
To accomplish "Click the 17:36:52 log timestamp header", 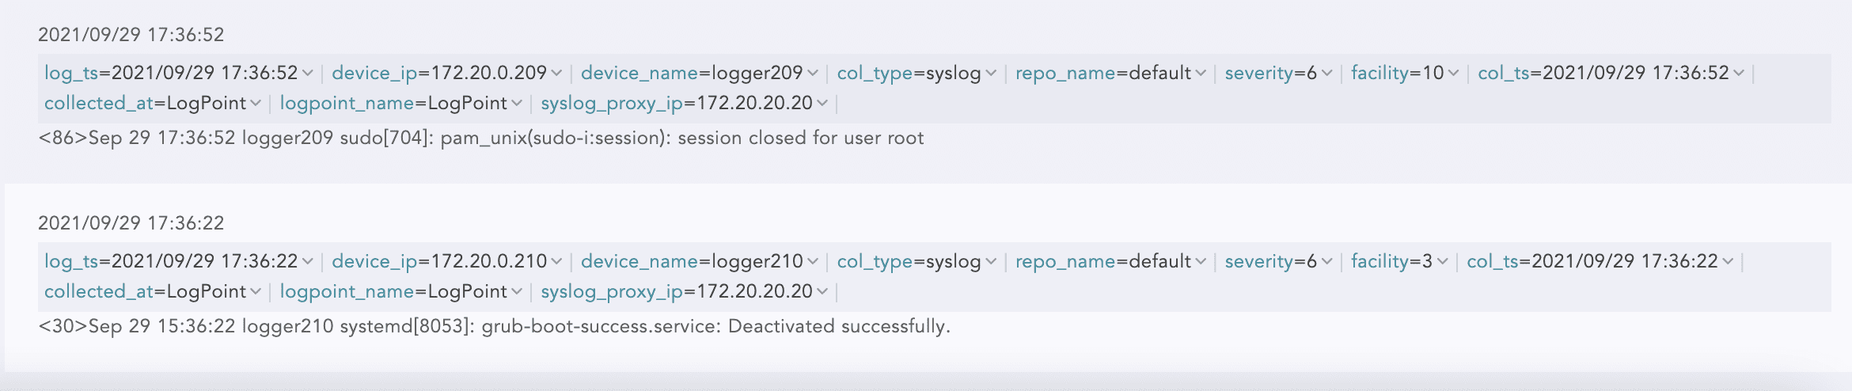I will point(131,35).
